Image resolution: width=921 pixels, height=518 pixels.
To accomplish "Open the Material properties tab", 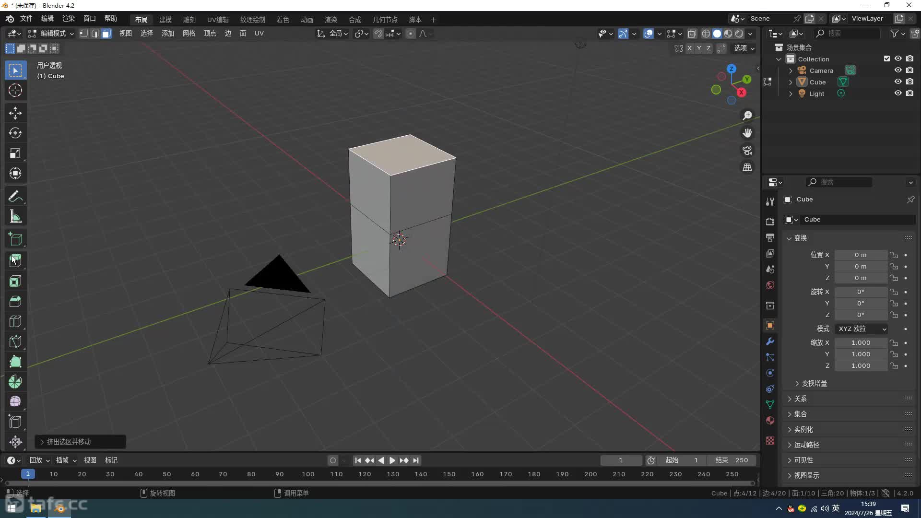I will tap(770, 421).
